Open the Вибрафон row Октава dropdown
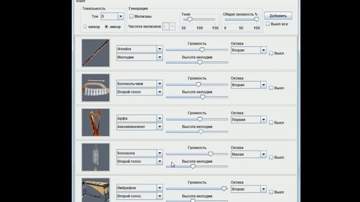 249,189
